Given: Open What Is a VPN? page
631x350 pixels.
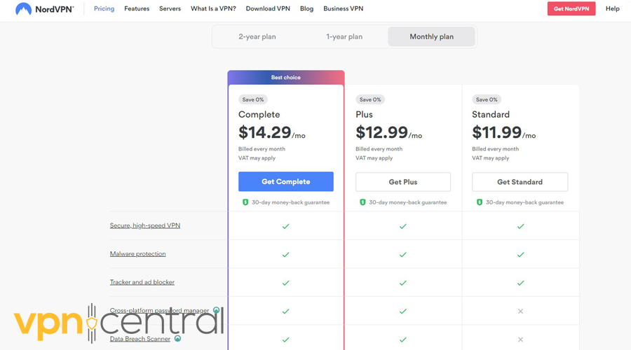Looking at the screenshot, I should [x=213, y=8].
